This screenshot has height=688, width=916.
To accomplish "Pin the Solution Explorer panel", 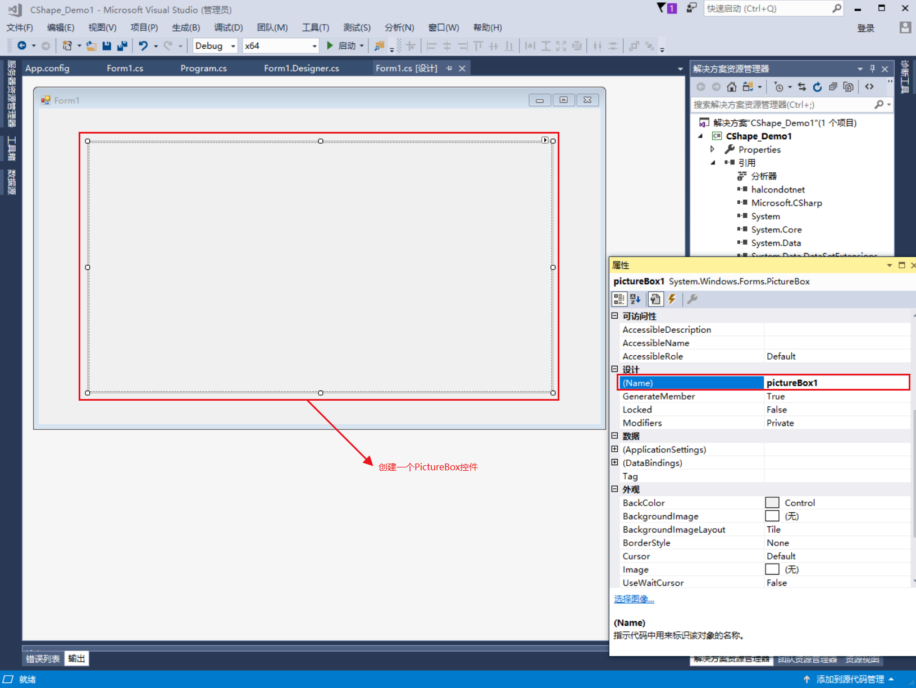I will pos(872,68).
